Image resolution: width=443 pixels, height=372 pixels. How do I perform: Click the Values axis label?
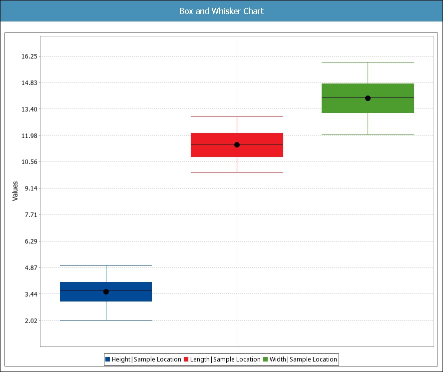coord(15,191)
